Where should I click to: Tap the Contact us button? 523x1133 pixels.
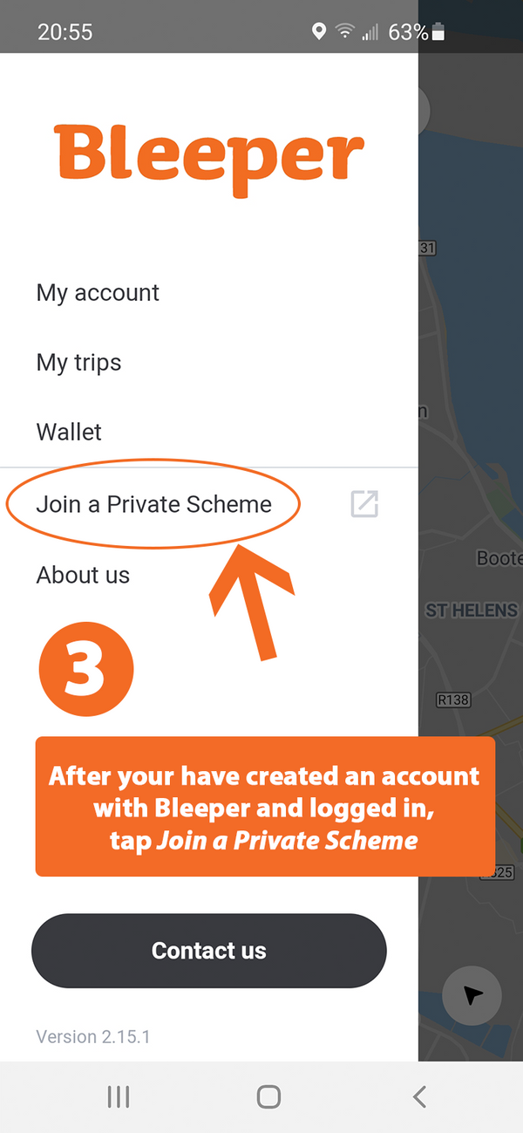point(209,951)
